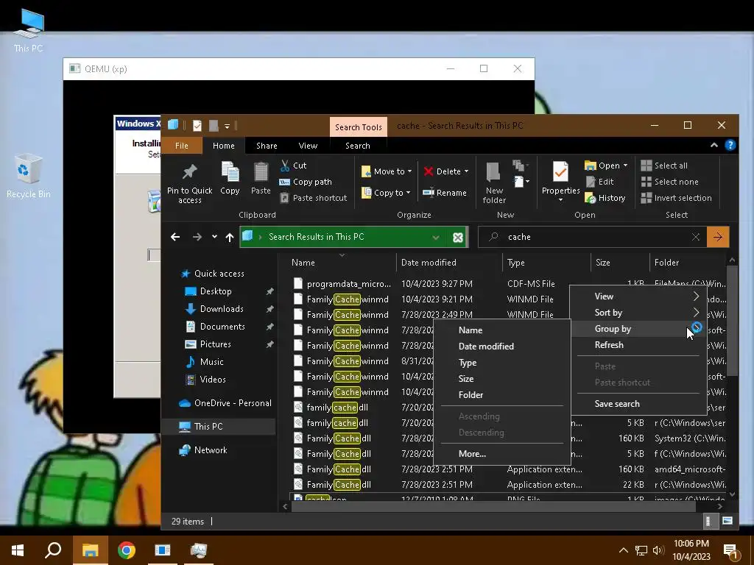Click Invert selection
The image size is (754, 565).
tap(676, 198)
